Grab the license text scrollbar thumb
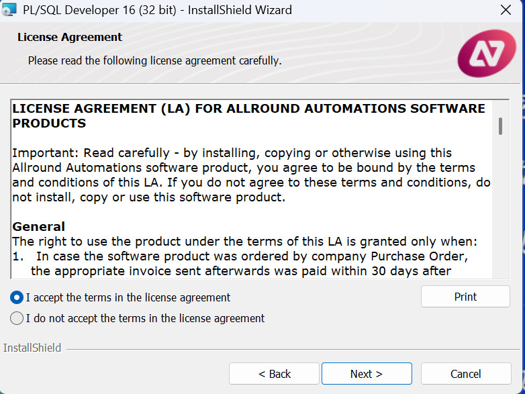 [x=500, y=126]
